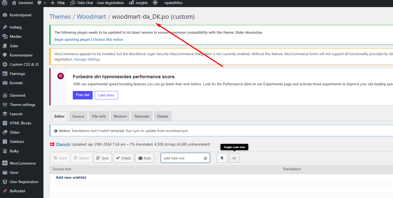The width and height of the screenshot is (393, 198).
Task: Open Manage Settings link
Action: (x=87, y=59)
